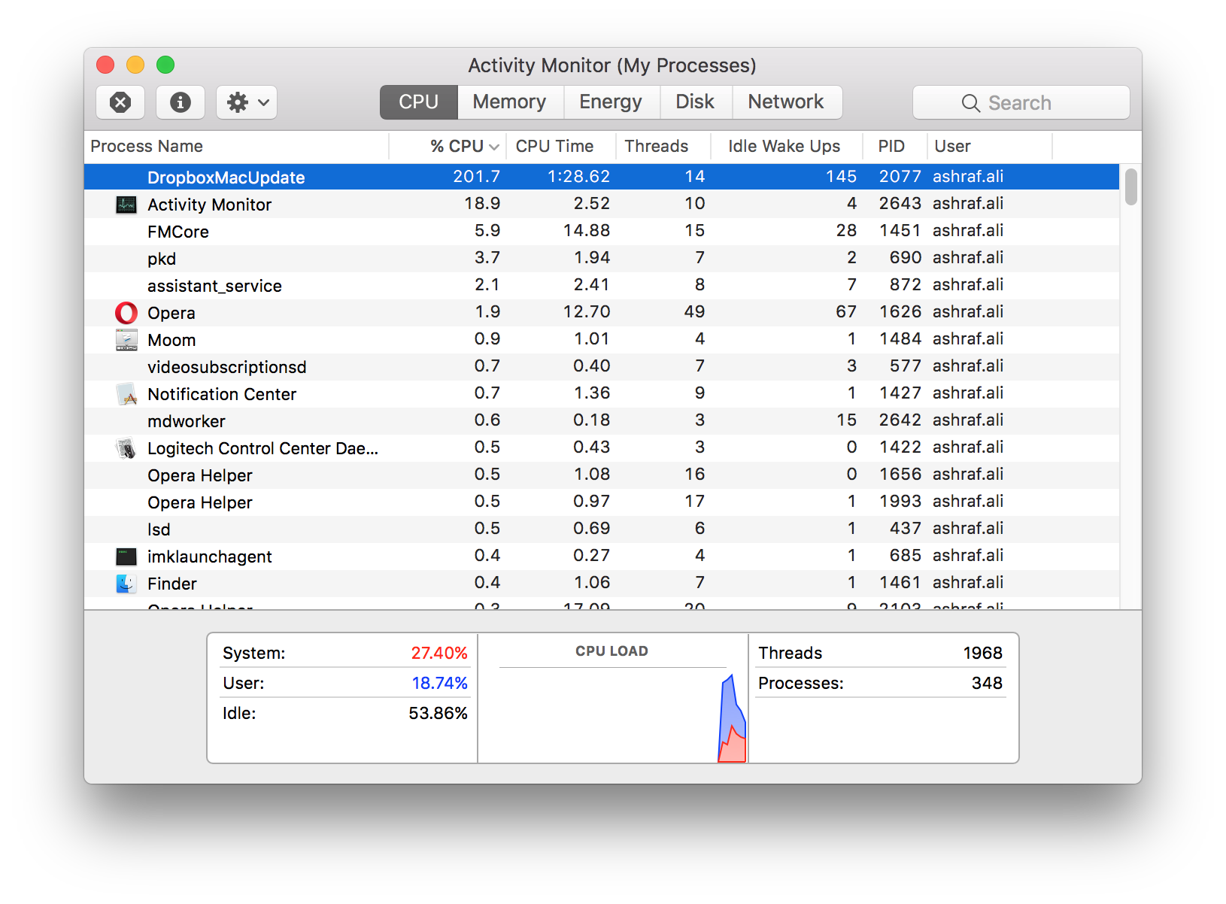Click the yellow minimize window button

[x=135, y=65]
